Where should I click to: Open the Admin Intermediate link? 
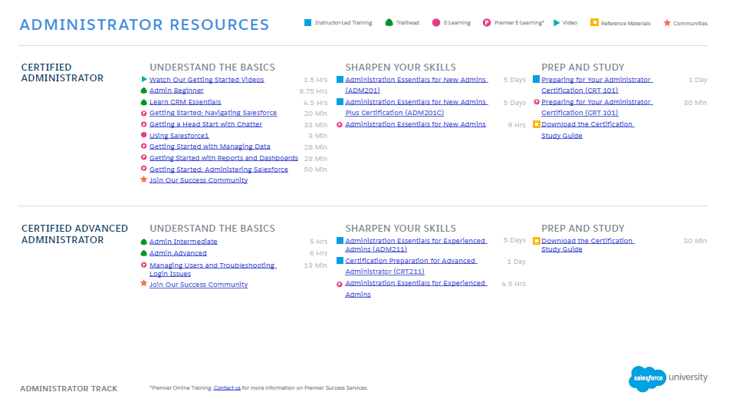(x=183, y=242)
